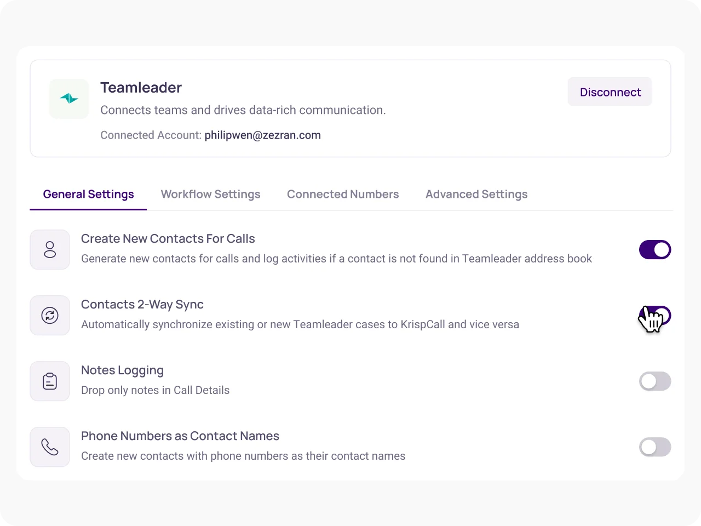Click 'Automatically synchronize existing or new Teamleader cases' description
The height and width of the screenshot is (526, 701).
300,324
